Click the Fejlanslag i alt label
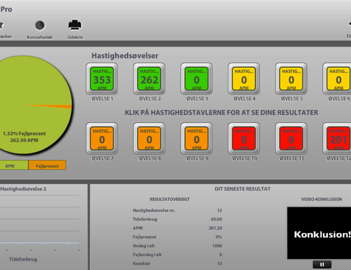The image size is (351, 270). click(x=147, y=254)
